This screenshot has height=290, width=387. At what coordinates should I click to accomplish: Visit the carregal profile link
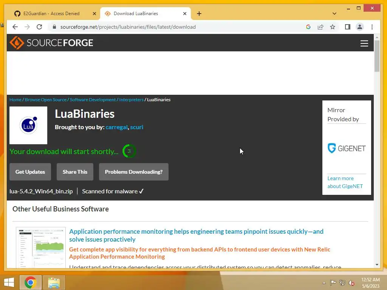pyautogui.click(x=116, y=127)
